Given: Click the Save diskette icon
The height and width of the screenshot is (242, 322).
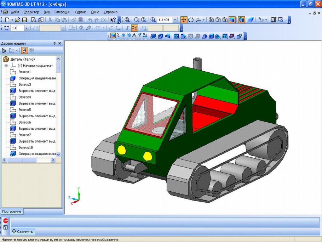Looking at the screenshot, I should point(24,20).
